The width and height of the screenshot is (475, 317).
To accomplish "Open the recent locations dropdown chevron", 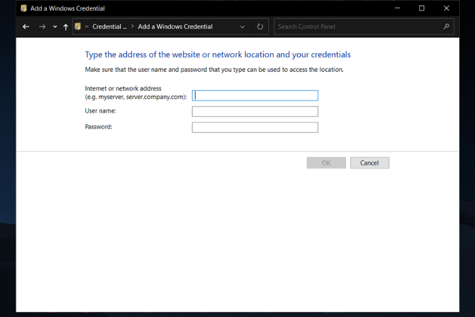I will point(55,27).
